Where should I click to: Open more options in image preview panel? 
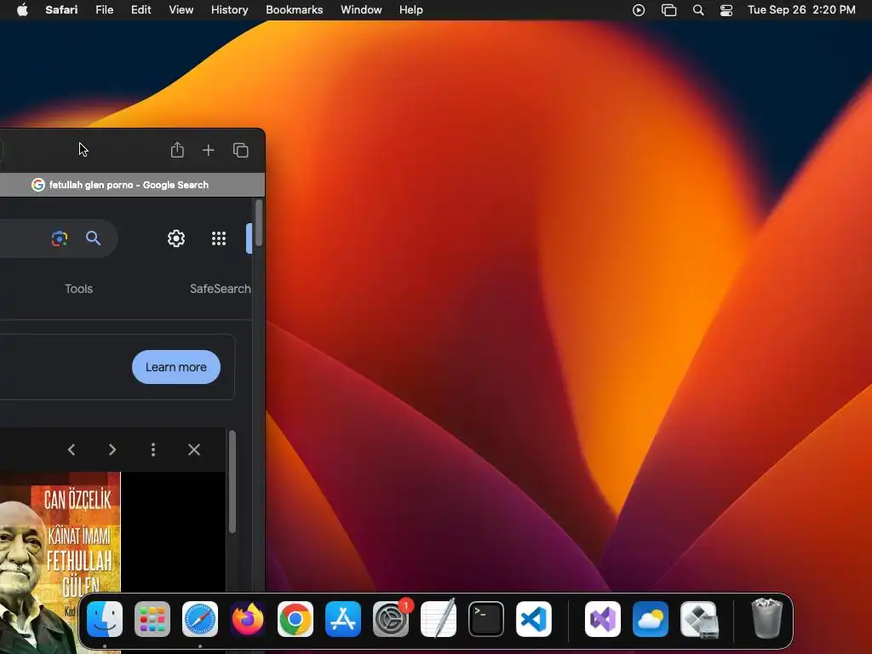point(153,450)
